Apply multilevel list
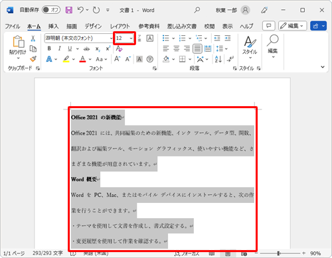This screenshot has height=258, width=332. pos(199,38)
